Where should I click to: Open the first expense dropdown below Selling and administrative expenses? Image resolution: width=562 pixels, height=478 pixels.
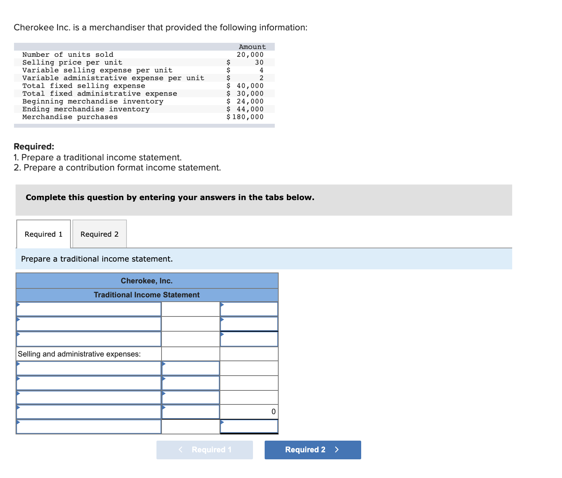point(89,368)
